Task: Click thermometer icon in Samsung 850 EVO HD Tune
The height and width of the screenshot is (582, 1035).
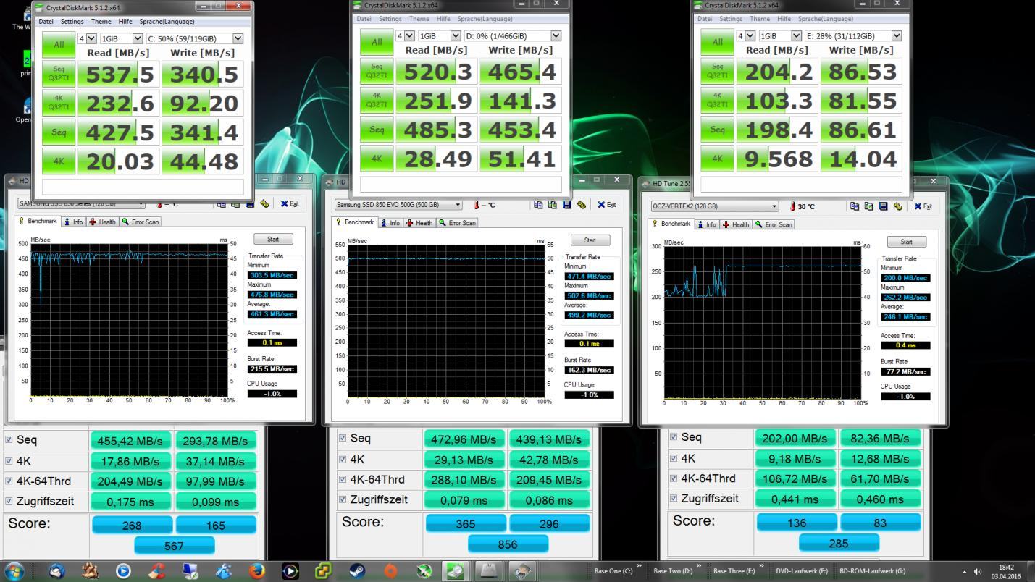Action: point(477,205)
